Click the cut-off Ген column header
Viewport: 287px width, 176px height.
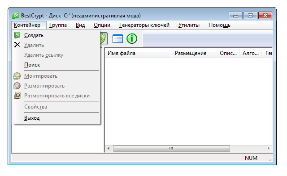[267, 53]
